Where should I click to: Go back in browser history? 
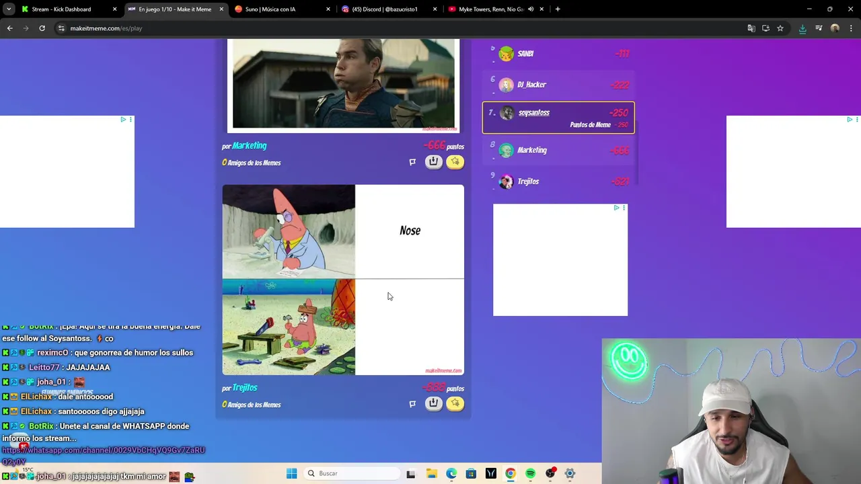coord(9,28)
